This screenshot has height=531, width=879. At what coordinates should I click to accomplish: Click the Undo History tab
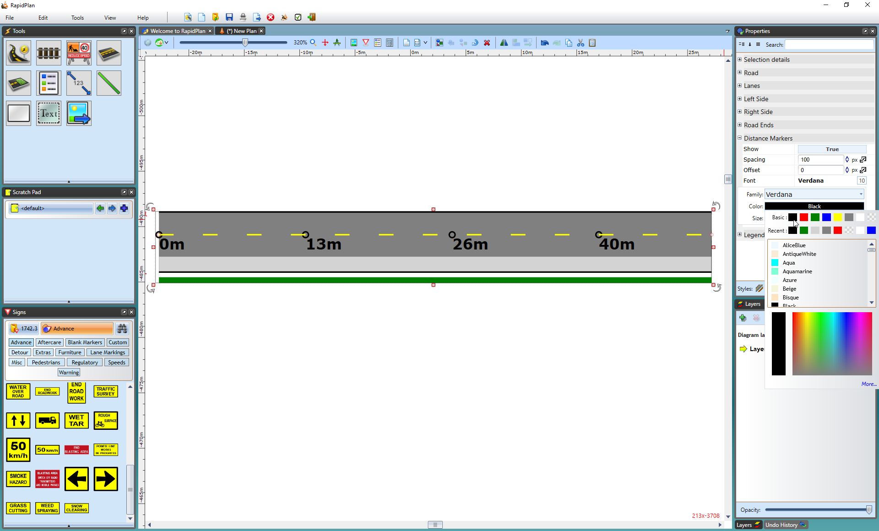coord(785,525)
